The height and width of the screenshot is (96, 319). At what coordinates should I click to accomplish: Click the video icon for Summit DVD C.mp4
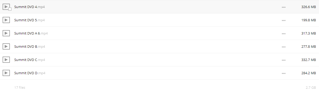tap(6, 60)
